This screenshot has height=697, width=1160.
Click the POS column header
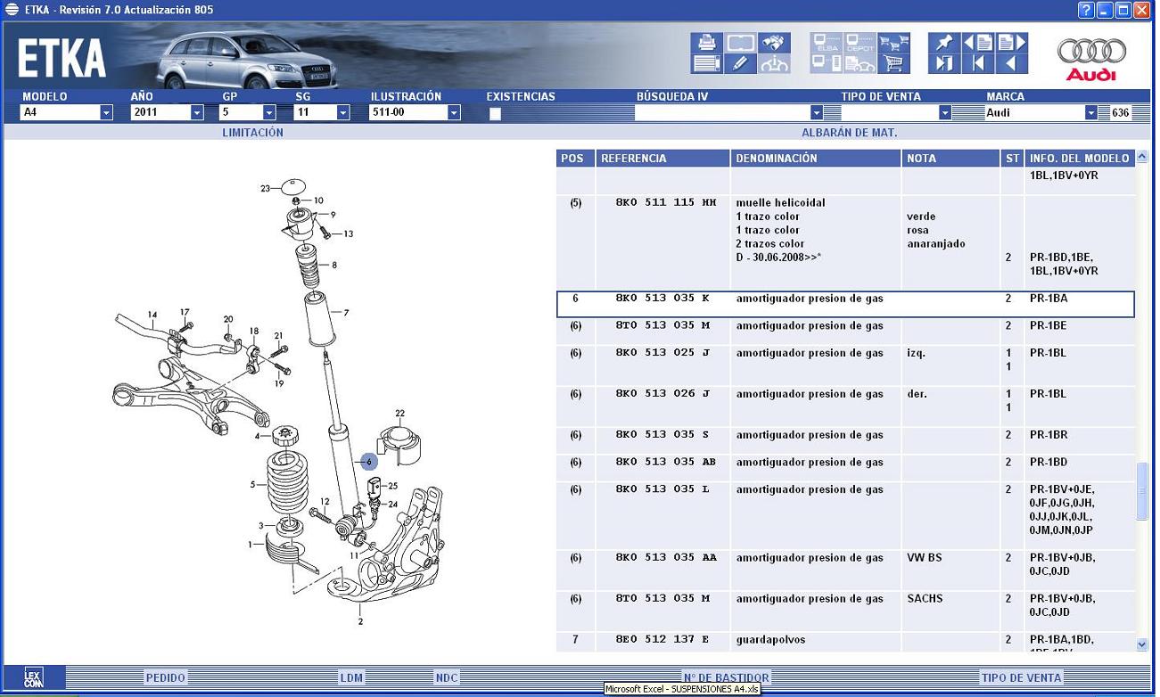pyautogui.click(x=575, y=158)
